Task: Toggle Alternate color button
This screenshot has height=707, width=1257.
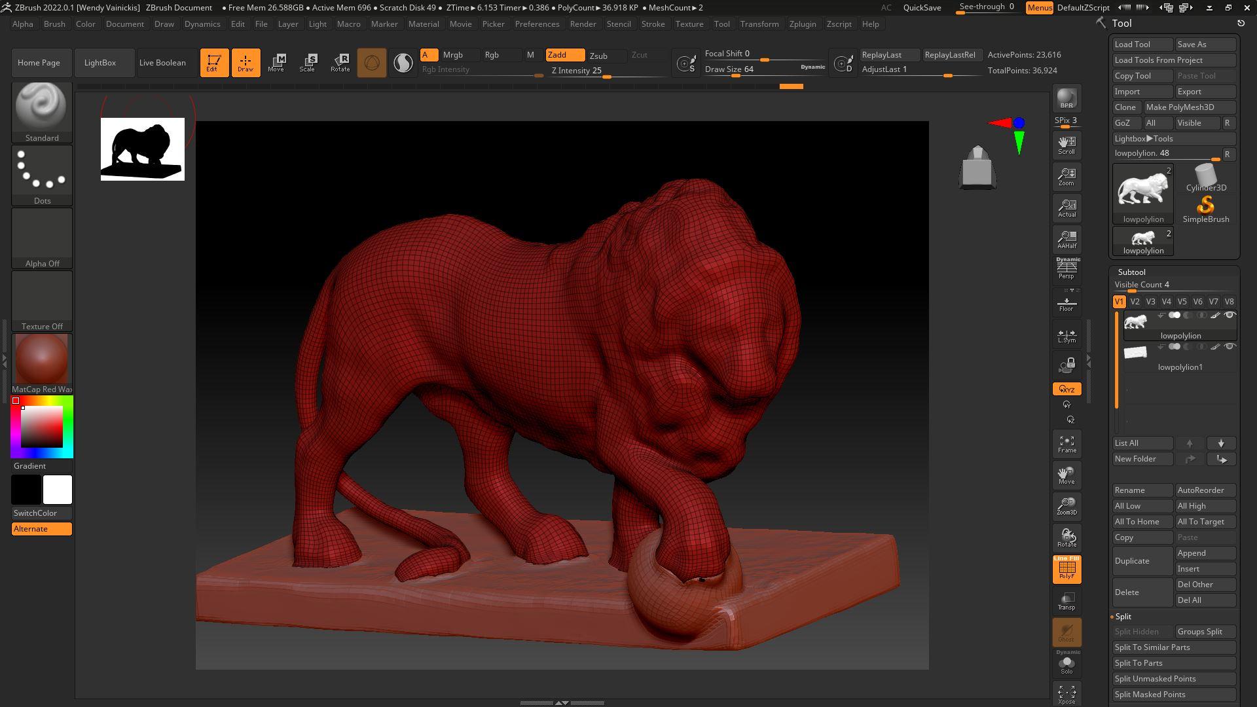Action: [x=42, y=529]
